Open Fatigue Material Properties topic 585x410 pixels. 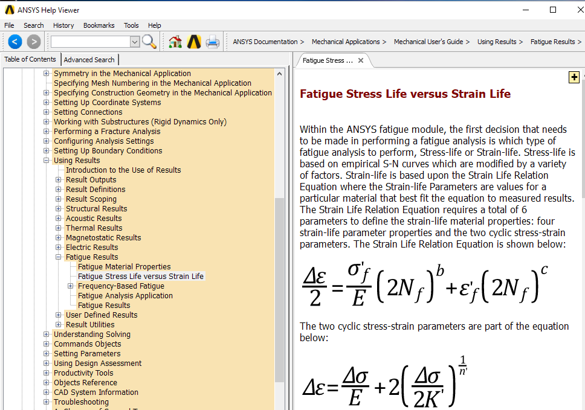[x=124, y=266]
